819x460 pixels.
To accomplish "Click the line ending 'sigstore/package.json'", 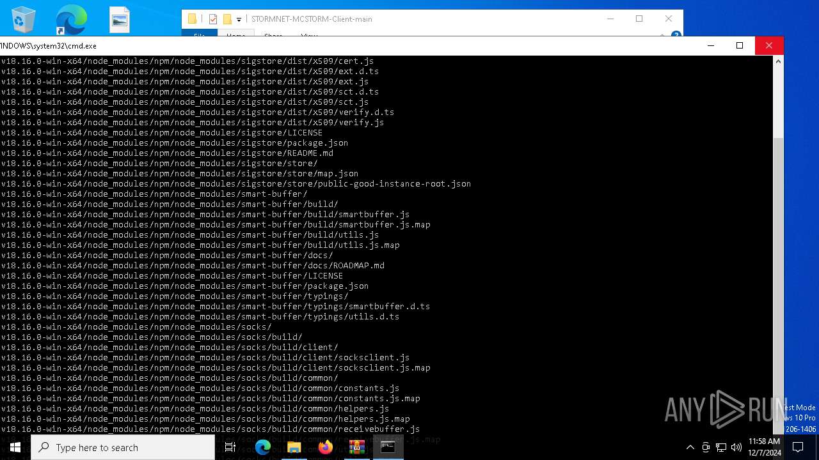I will point(175,143).
